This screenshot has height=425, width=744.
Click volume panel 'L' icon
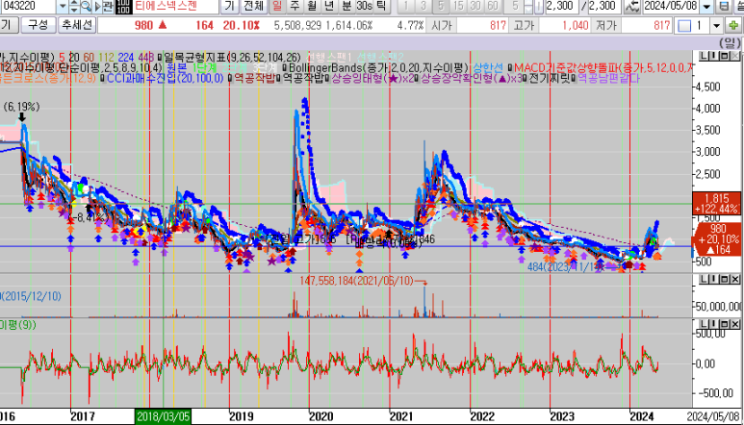click(x=705, y=279)
